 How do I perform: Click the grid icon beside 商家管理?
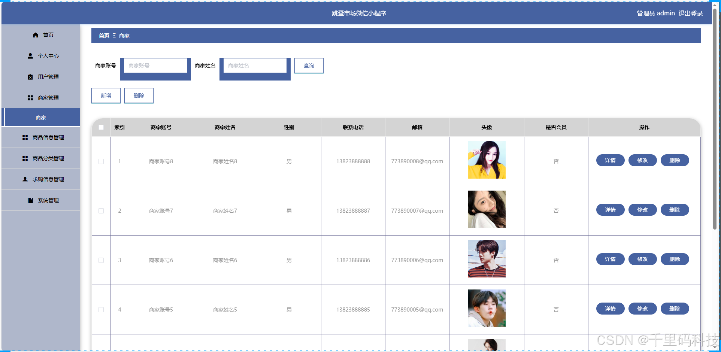[x=30, y=98]
